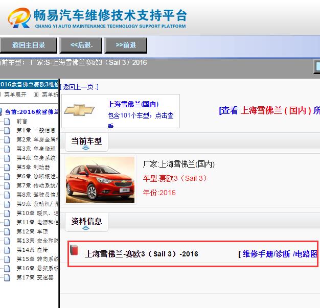Select the 资料信息 tab header
Screen dimensions: 320x308
(86, 222)
